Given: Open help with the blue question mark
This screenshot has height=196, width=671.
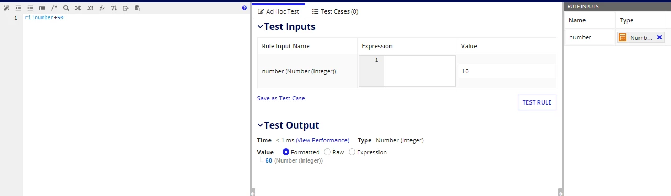Looking at the screenshot, I should [244, 8].
